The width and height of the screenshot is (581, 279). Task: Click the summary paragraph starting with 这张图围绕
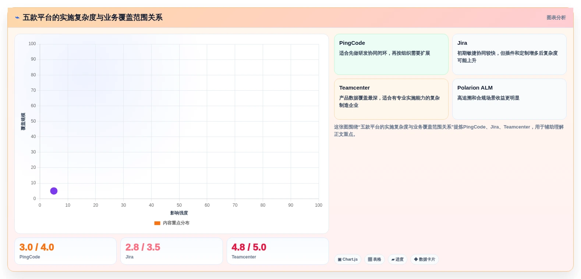click(x=449, y=131)
